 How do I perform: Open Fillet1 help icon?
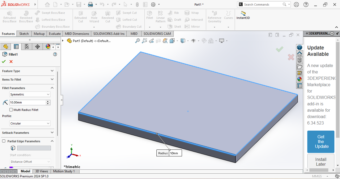(x=55, y=54)
